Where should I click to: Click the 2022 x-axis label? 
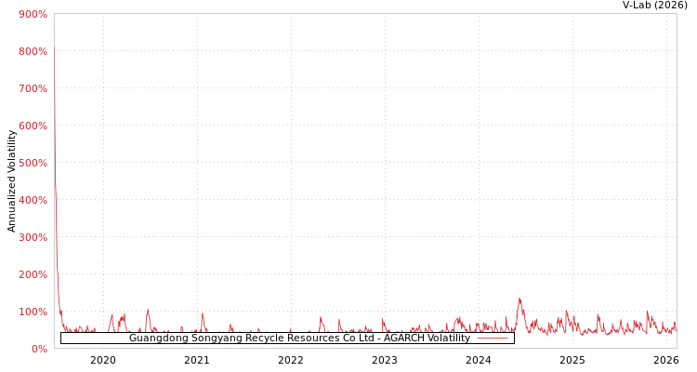[291, 360]
